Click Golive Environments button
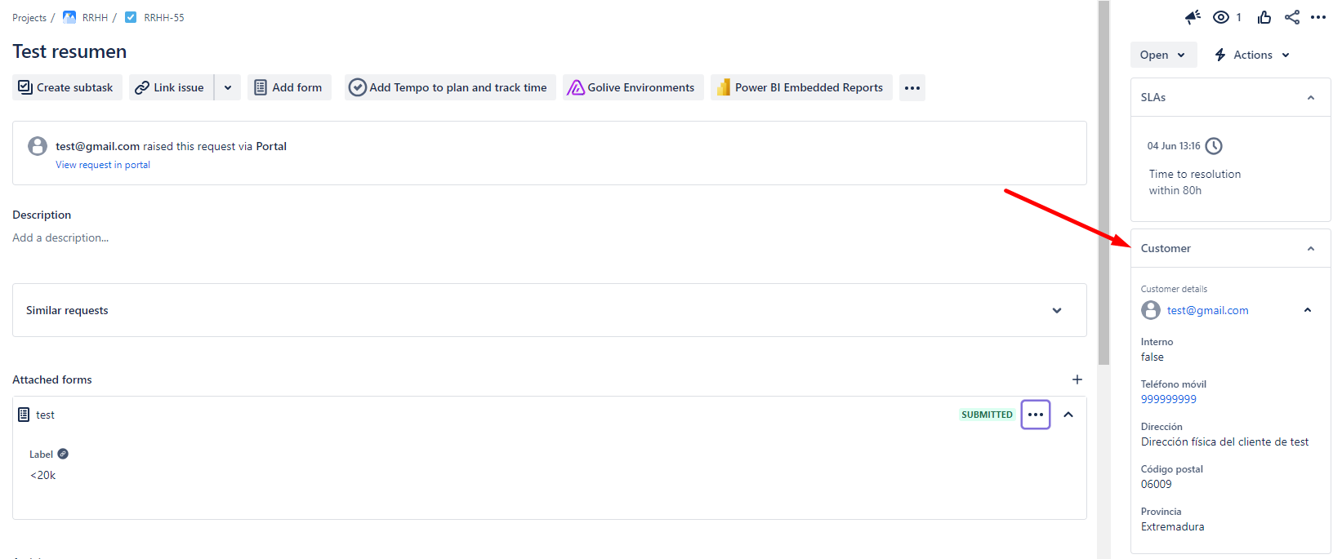This screenshot has width=1342, height=559. [x=632, y=87]
